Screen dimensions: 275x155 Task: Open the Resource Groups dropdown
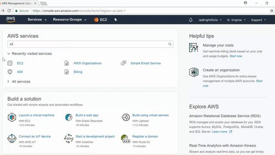[x=70, y=19]
